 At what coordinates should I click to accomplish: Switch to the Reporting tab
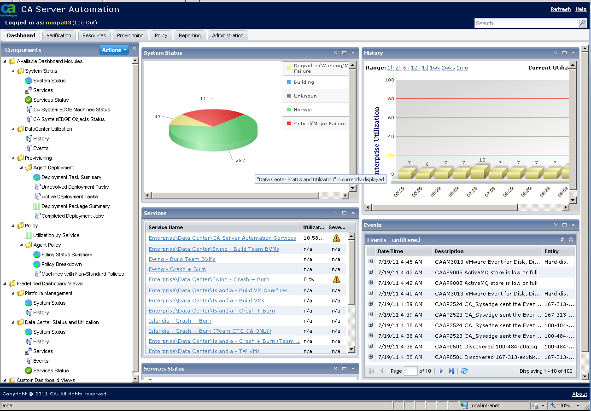tap(190, 35)
